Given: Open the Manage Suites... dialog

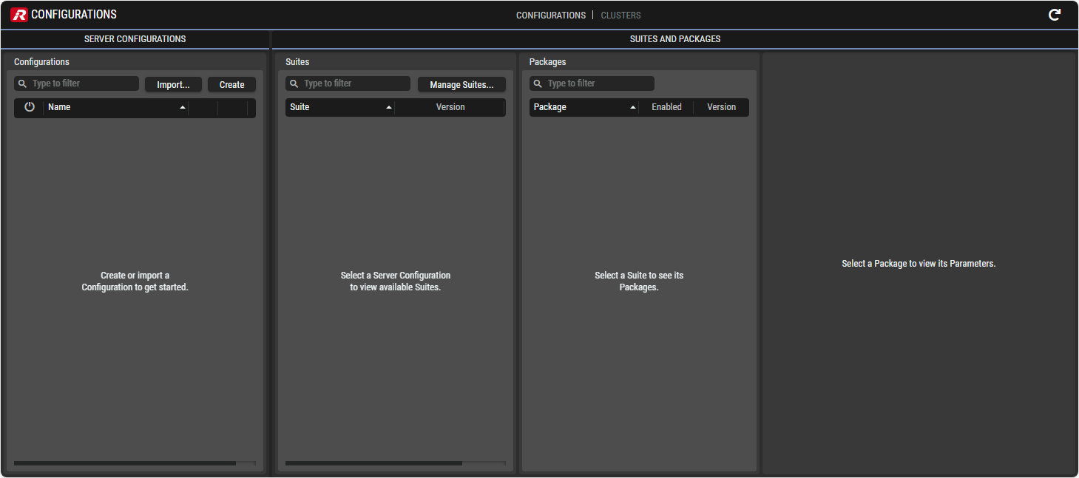Looking at the screenshot, I should click(x=461, y=85).
